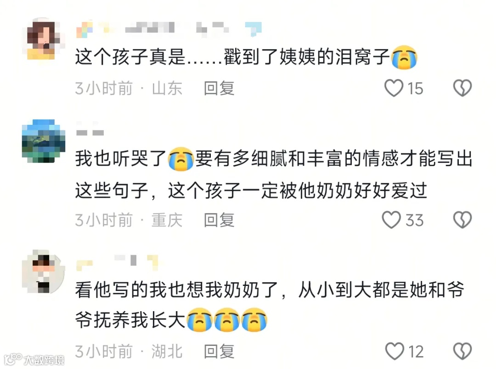Select comment starting 看他写的我也想我奶奶了
This screenshot has width=496, height=369.
(x=270, y=305)
